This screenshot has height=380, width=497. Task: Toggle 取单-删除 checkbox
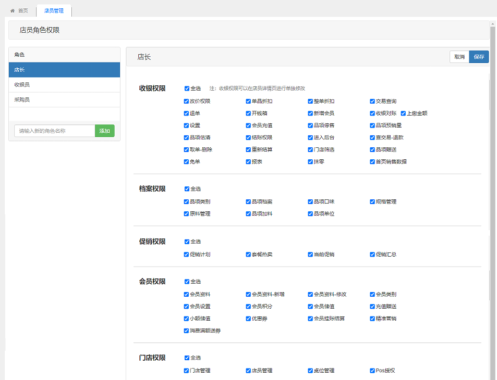[x=186, y=149]
